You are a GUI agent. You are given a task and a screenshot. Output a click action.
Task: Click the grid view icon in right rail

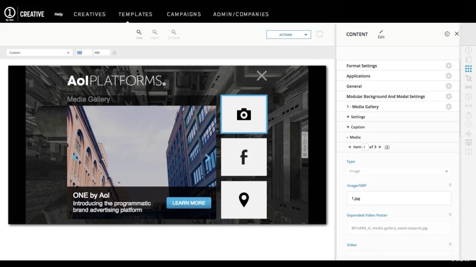point(468,69)
